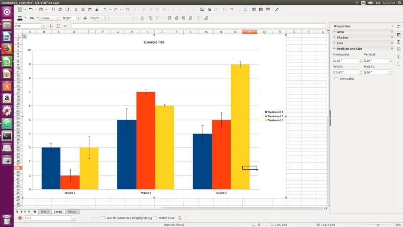Image resolution: width=403 pixels, height=227 pixels.
Task: Switch to the Sheet2 tab
Action: [x=58, y=212]
